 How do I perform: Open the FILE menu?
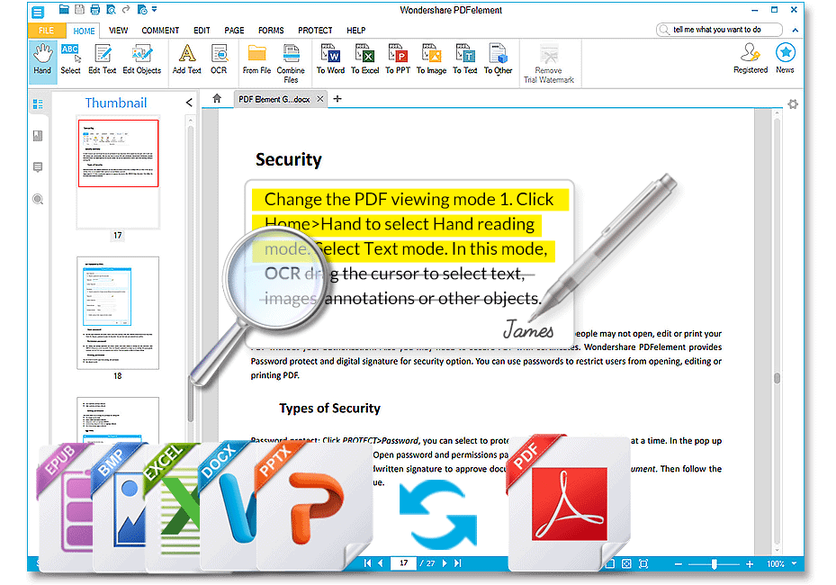[x=47, y=31]
